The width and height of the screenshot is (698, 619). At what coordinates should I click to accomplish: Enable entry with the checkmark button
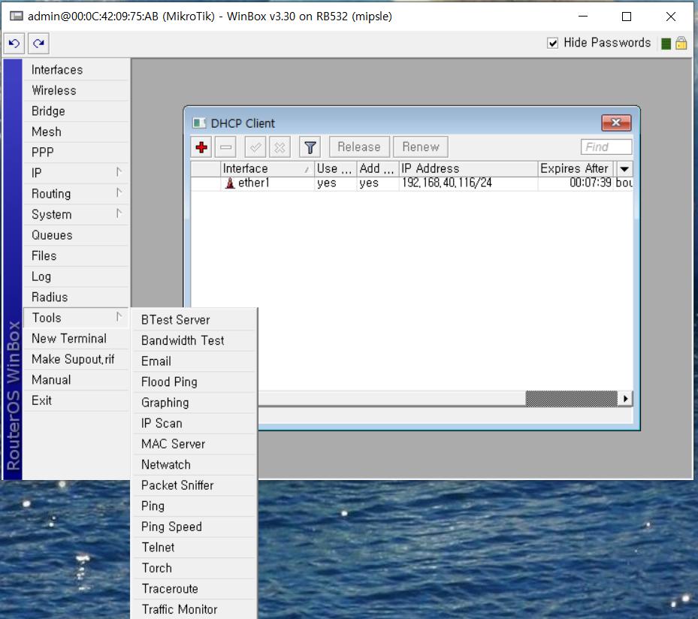(255, 146)
